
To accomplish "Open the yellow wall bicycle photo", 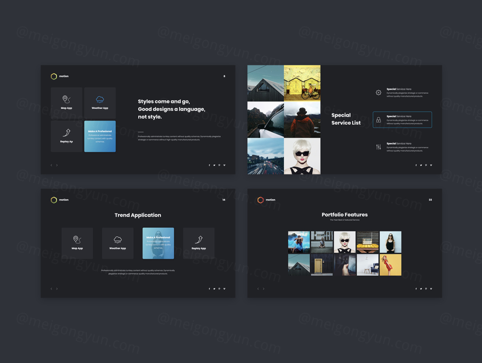I will [x=302, y=83].
